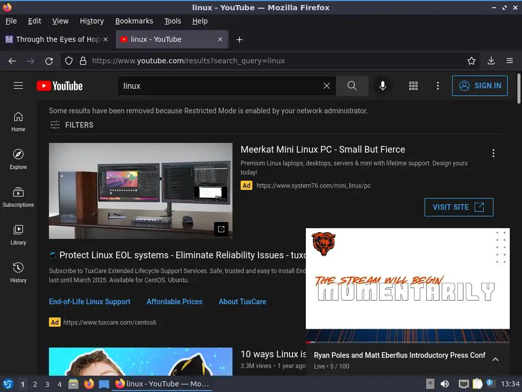
Task: Open the Protect Linux EOL systems ad
Action: pos(182,255)
